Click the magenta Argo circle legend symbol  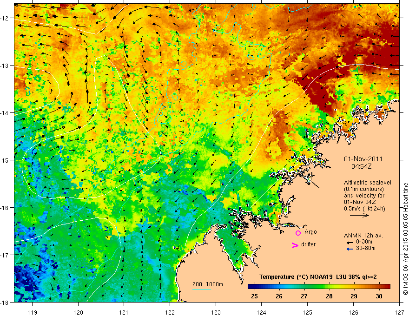tap(298, 233)
